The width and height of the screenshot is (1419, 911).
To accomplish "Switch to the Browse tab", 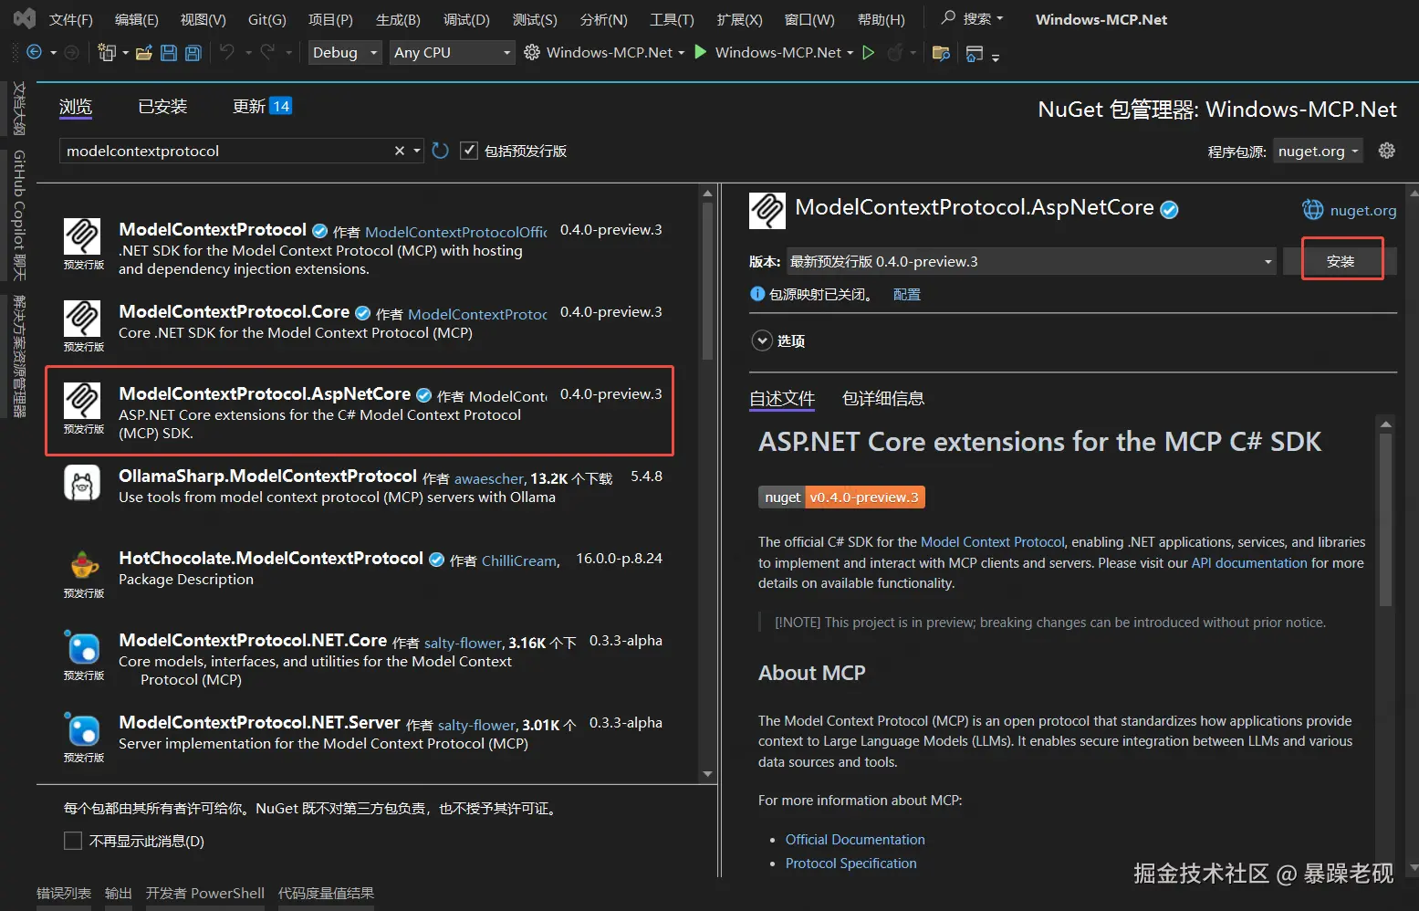I will tap(76, 107).
